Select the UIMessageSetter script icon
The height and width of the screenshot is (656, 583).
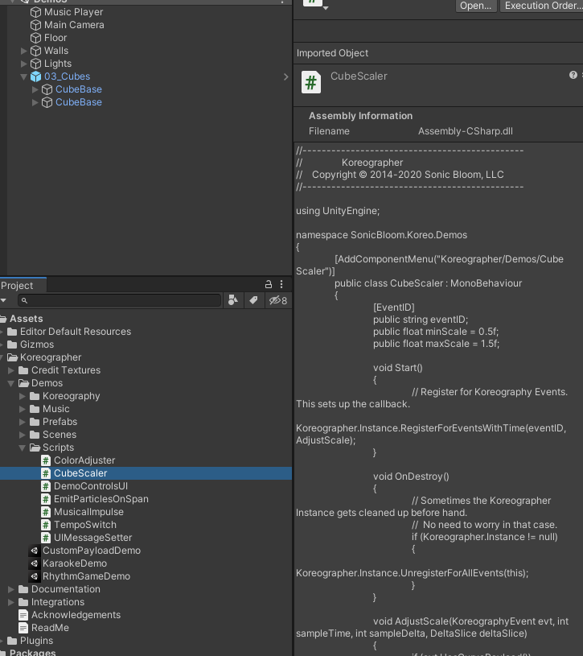click(46, 538)
